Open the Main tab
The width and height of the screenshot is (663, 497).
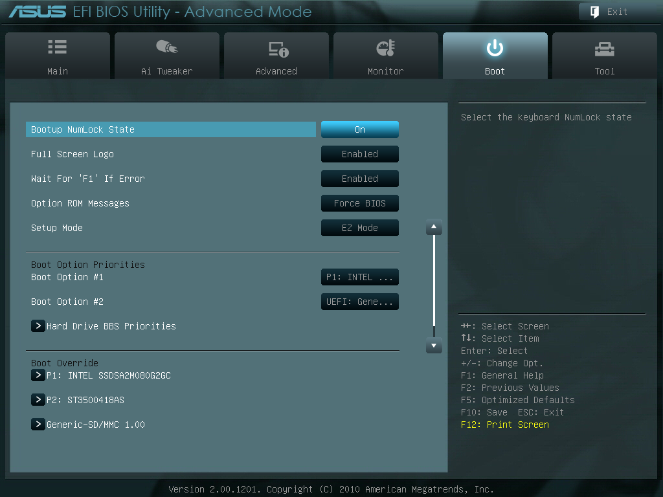tap(58, 56)
